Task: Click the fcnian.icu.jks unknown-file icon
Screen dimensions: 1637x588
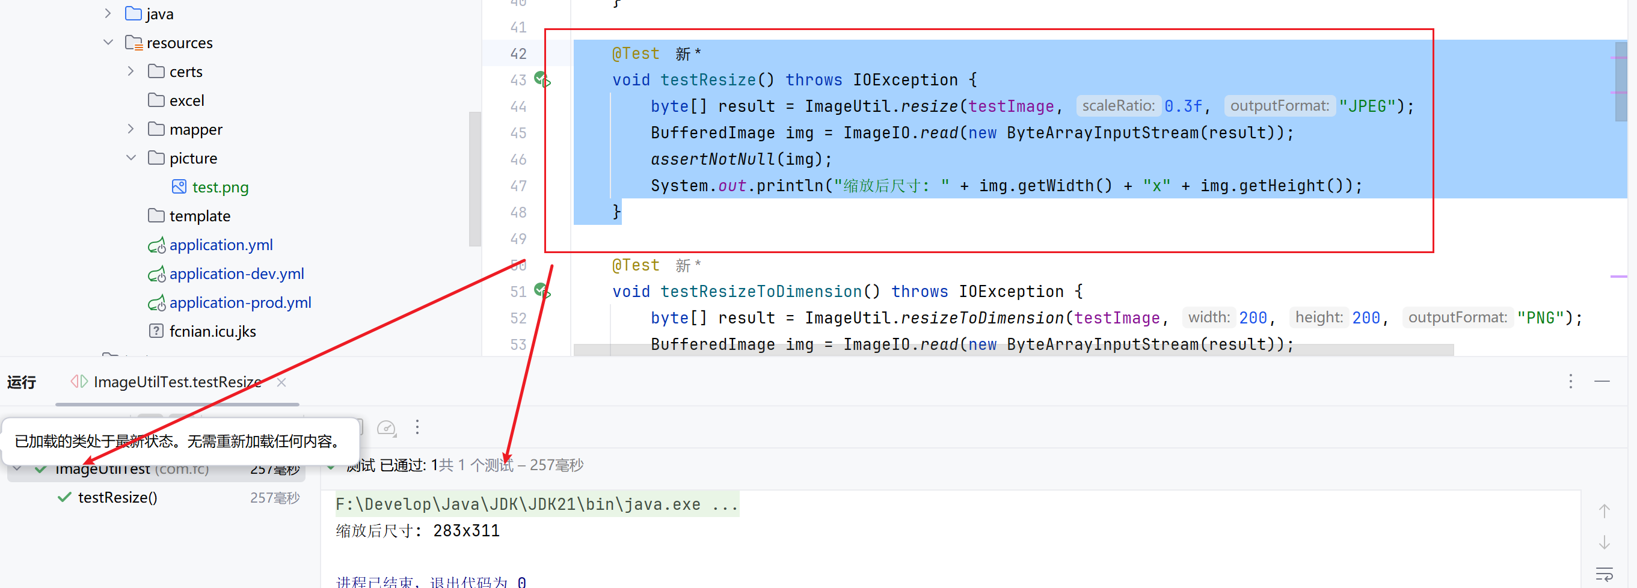Action: [156, 331]
